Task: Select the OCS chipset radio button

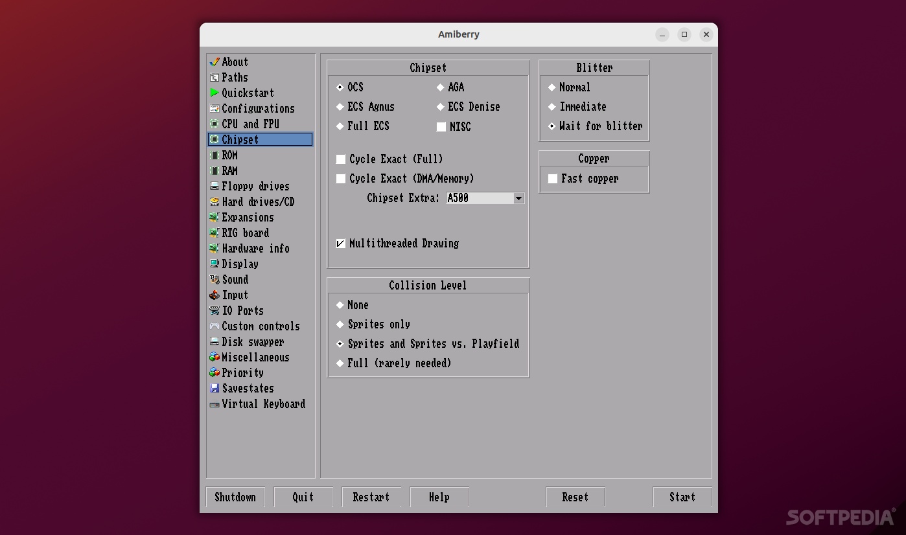Action: tap(340, 87)
